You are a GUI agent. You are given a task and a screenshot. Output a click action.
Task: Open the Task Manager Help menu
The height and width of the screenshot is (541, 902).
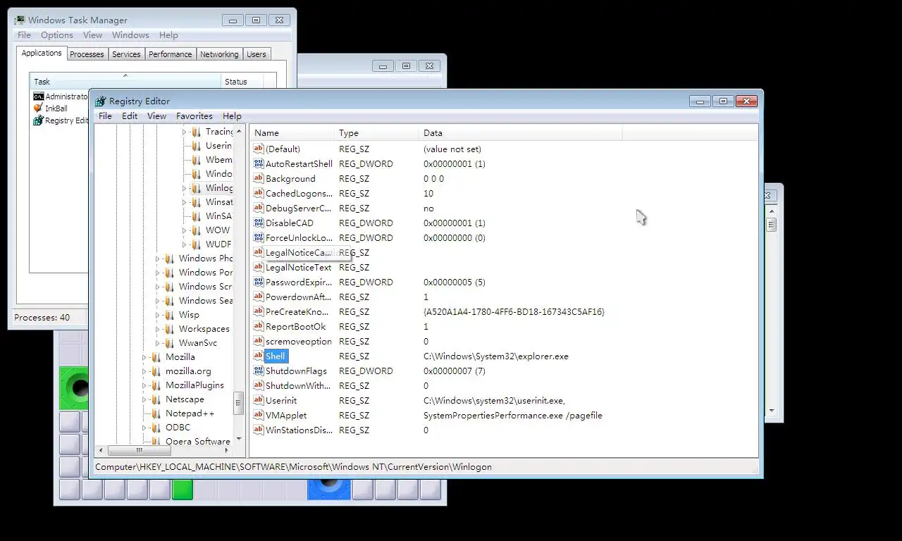[x=168, y=35]
